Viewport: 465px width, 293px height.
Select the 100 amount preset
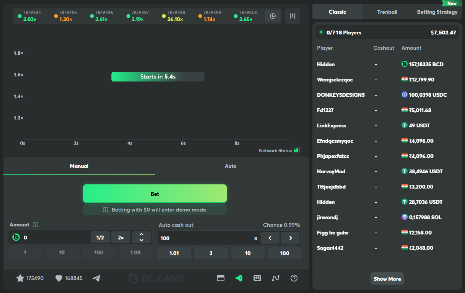99,252
